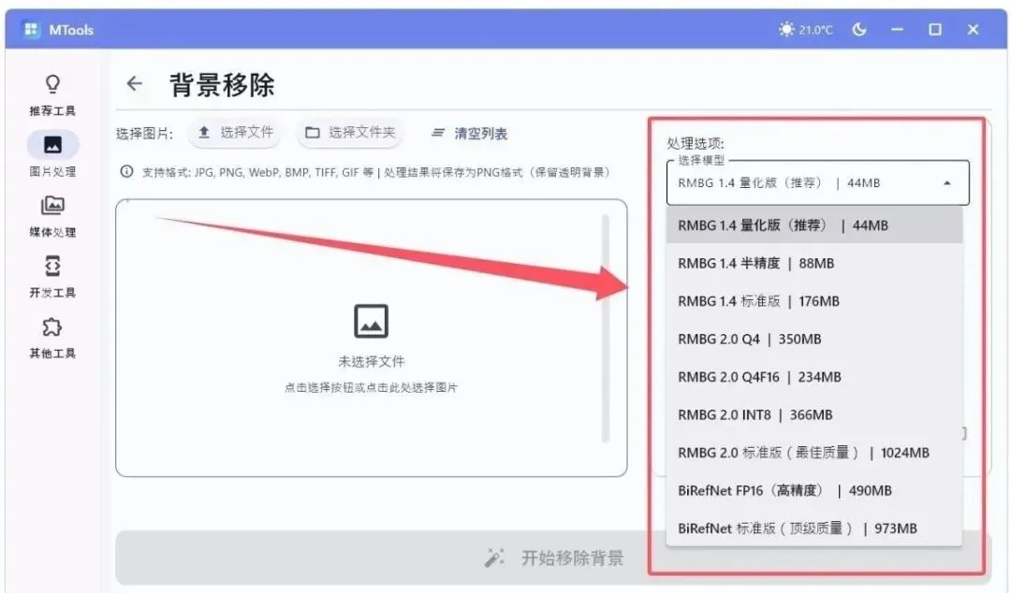Select RMBG 1.4 量化版（推荐）44MB option
Viewport: 1011px width, 593px height.
[x=814, y=225]
